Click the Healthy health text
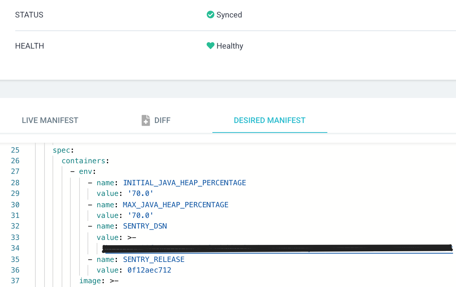Viewport: 456px width, 287px height. (230, 46)
